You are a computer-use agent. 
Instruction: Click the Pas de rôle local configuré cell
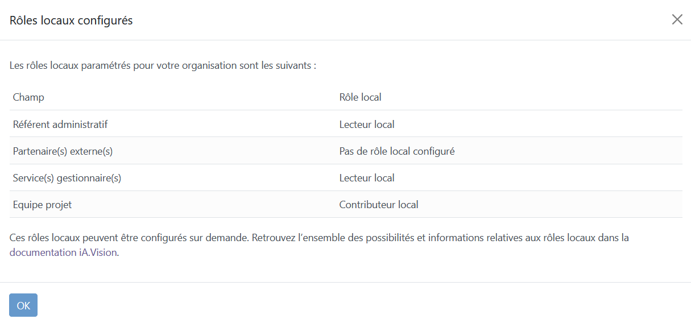pyautogui.click(x=396, y=151)
